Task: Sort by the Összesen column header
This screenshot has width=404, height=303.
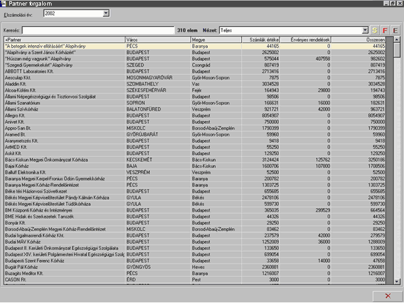Action: click(358, 40)
